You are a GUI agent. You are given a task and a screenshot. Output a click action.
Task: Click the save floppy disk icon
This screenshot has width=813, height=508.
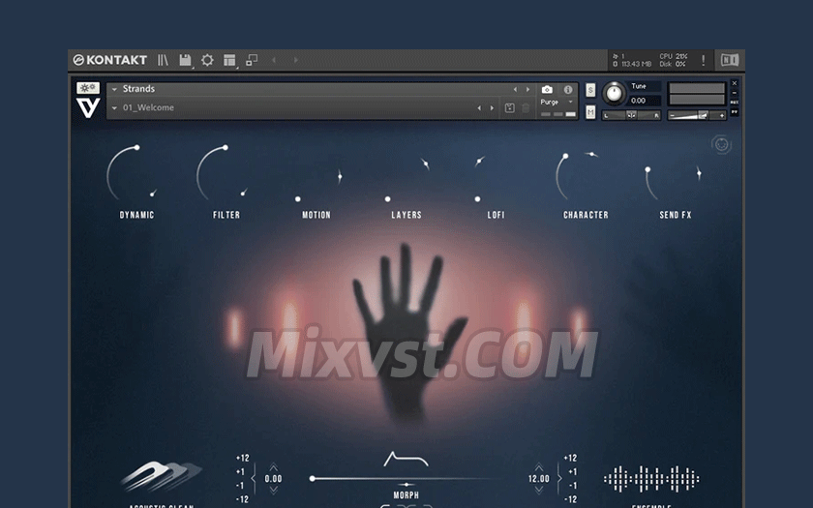tap(185, 60)
